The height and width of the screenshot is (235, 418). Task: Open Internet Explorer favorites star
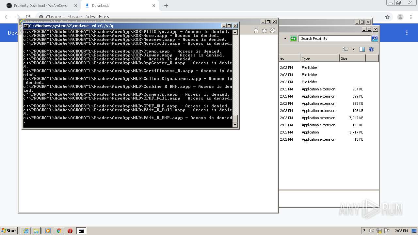pyautogui.click(x=264, y=31)
